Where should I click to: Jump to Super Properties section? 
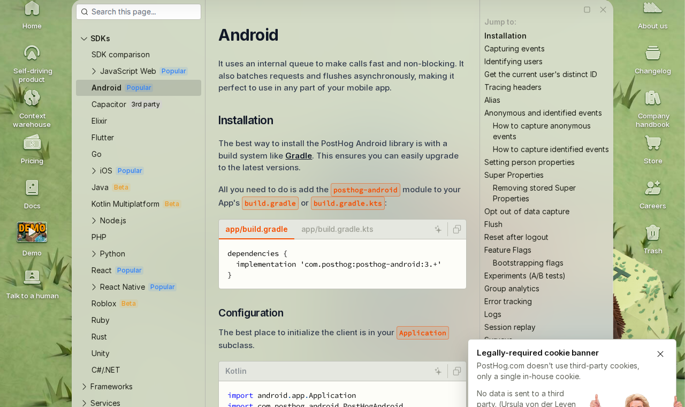pyautogui.click(x=514, y=175)
